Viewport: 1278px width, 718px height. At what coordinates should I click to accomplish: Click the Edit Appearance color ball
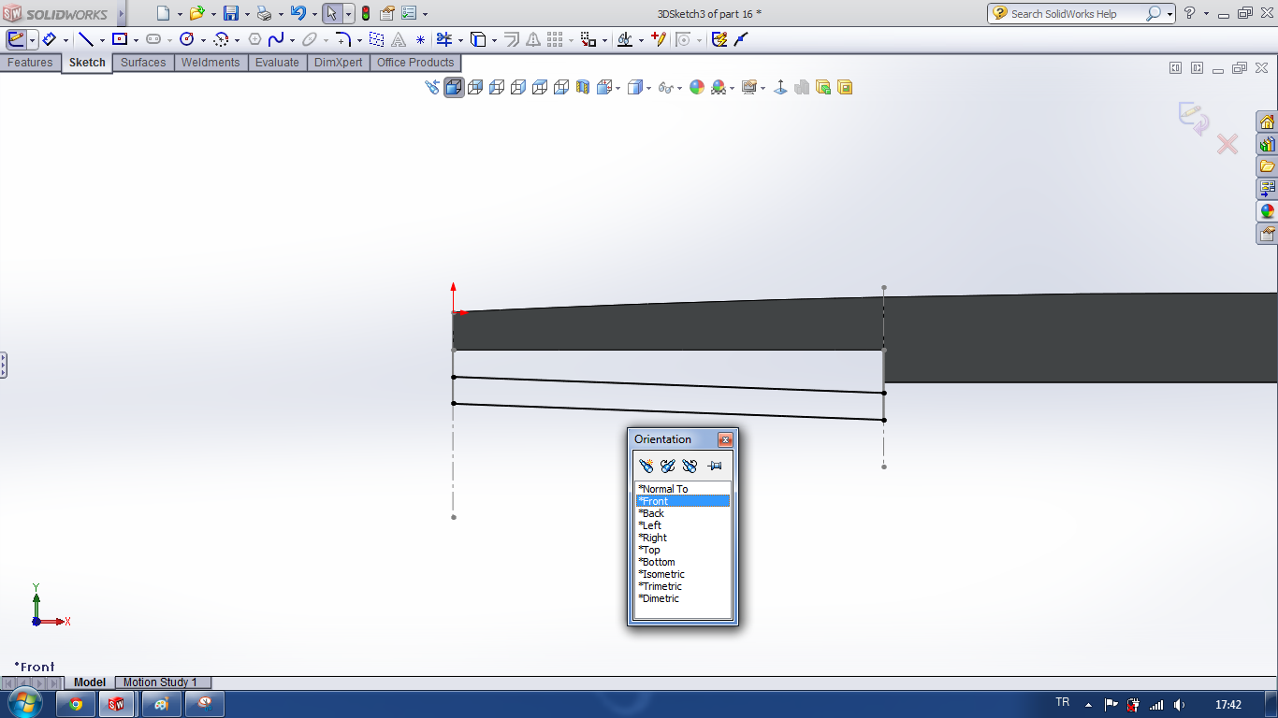pyautogui.click(x=696, y=88)
